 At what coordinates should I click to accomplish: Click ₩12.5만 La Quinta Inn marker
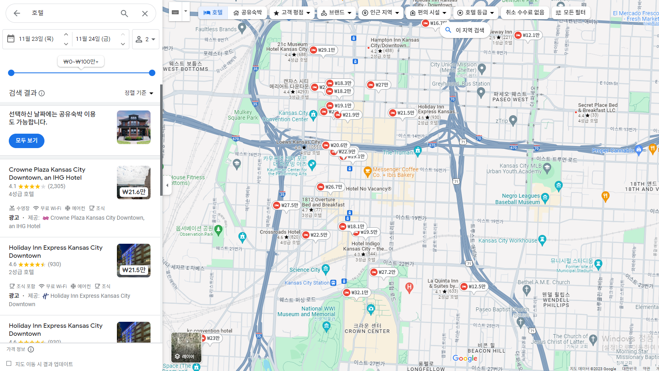coord(474,287)
